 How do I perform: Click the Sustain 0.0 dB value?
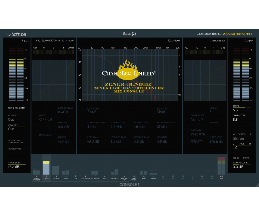(x=63, y=127)
